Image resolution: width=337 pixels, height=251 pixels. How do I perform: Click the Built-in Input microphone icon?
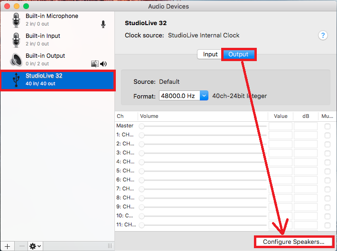click(16, 40)
